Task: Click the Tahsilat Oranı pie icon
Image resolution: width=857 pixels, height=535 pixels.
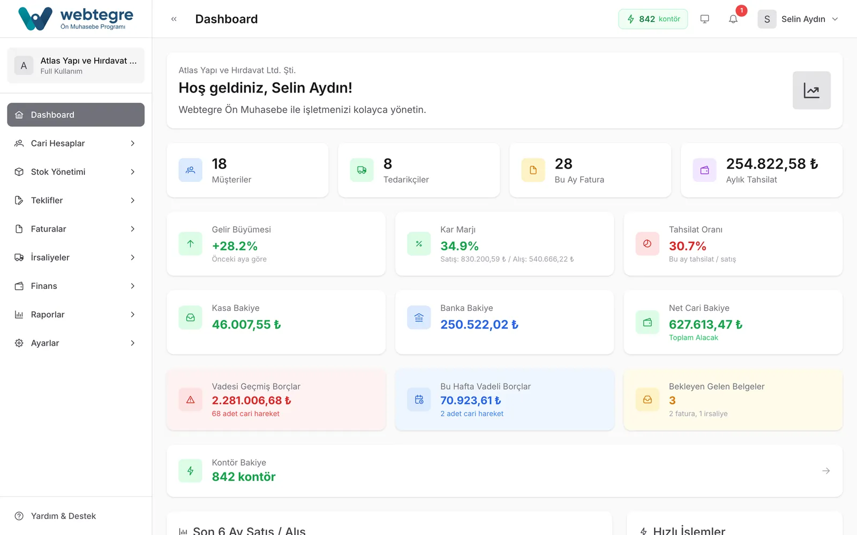Action: point(647,244)
